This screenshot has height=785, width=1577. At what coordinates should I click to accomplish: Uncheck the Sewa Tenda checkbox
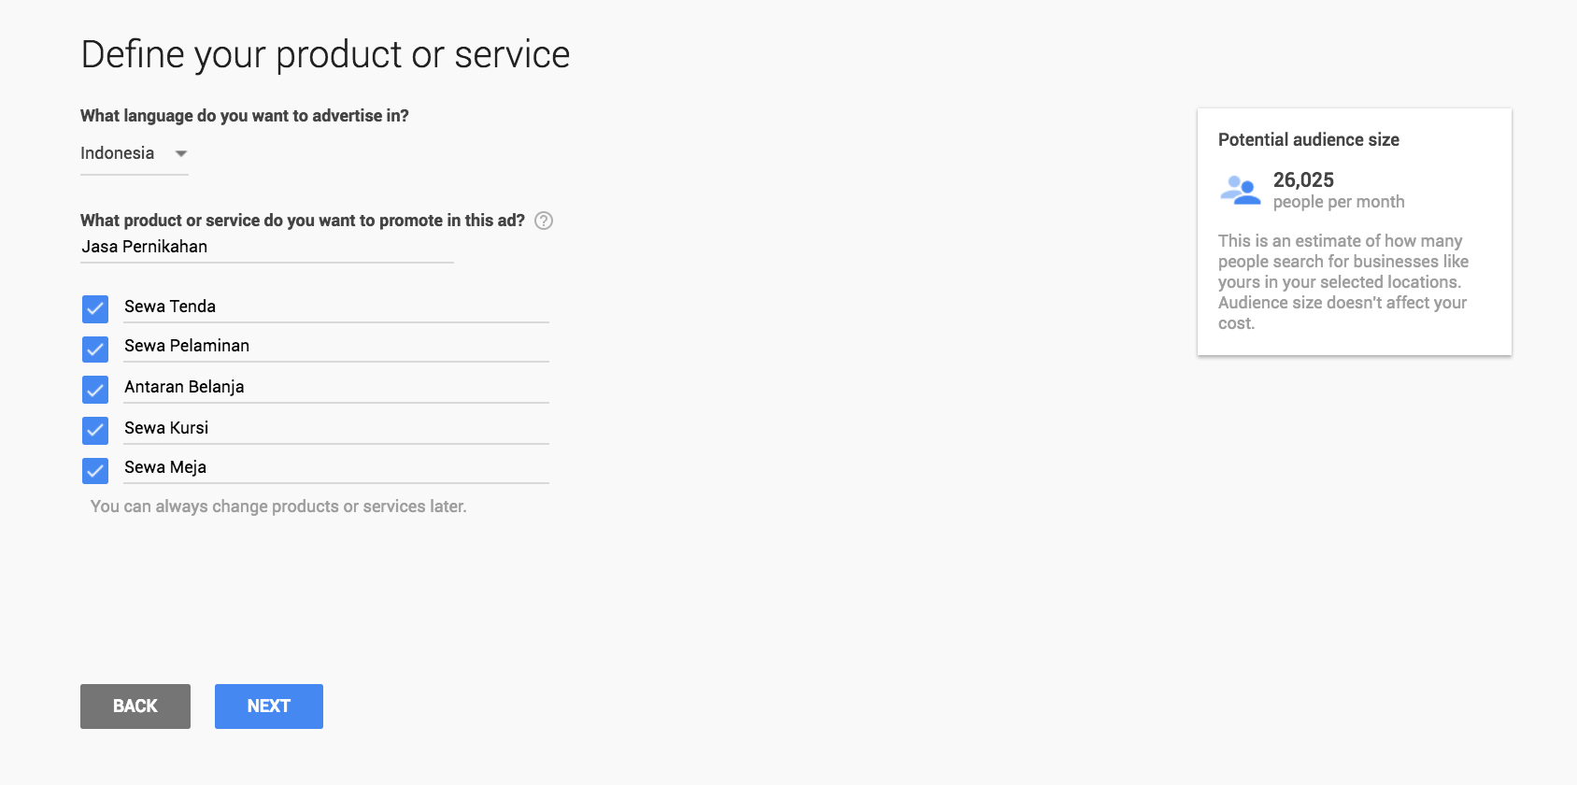(x=94, y=309)
